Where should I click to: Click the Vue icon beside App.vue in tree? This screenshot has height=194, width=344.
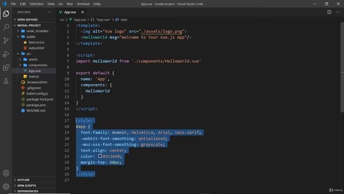[25, 71]
